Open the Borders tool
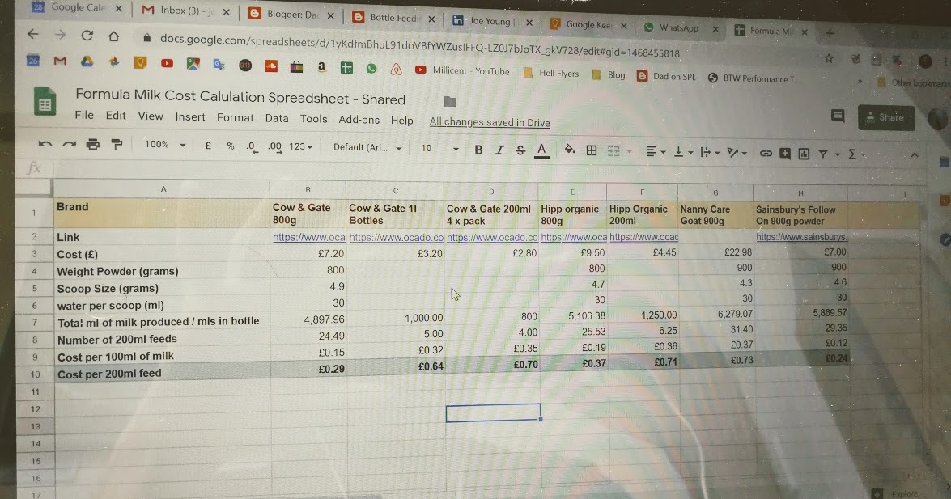Viewport: 951px width, 499px height. click(590, 150)
